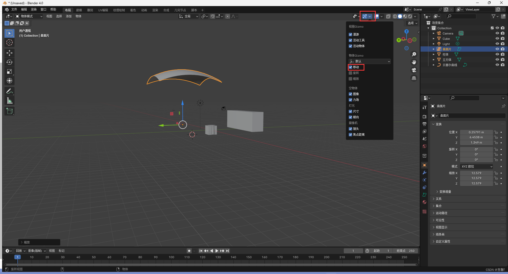Select the Move tool in the left toolbar
Viewport: 508px width, 274px height.
(x=9, y=53)
